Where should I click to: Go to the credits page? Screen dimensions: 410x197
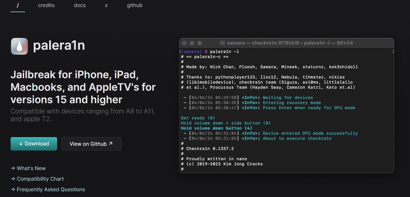click(x=46, y=5)
